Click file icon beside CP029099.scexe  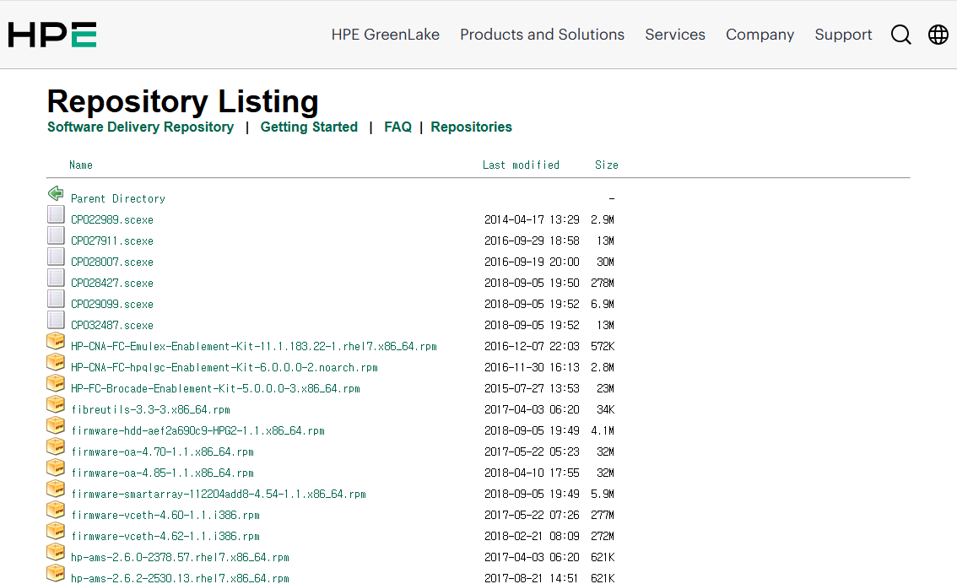56,299
